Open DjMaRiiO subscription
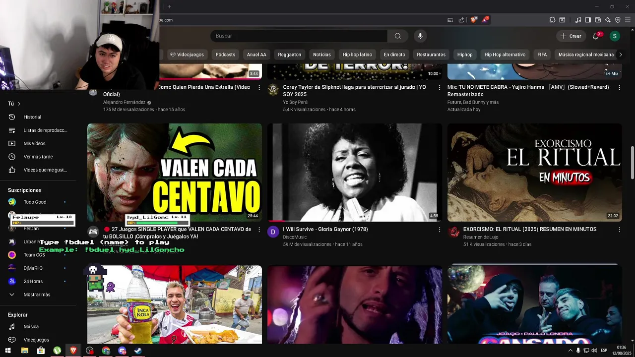This screenshot has width=635, height=357. [38, 268]
